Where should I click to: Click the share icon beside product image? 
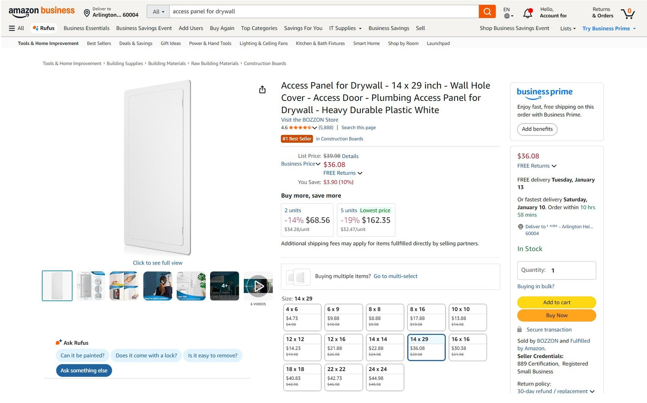pos(262,90)
